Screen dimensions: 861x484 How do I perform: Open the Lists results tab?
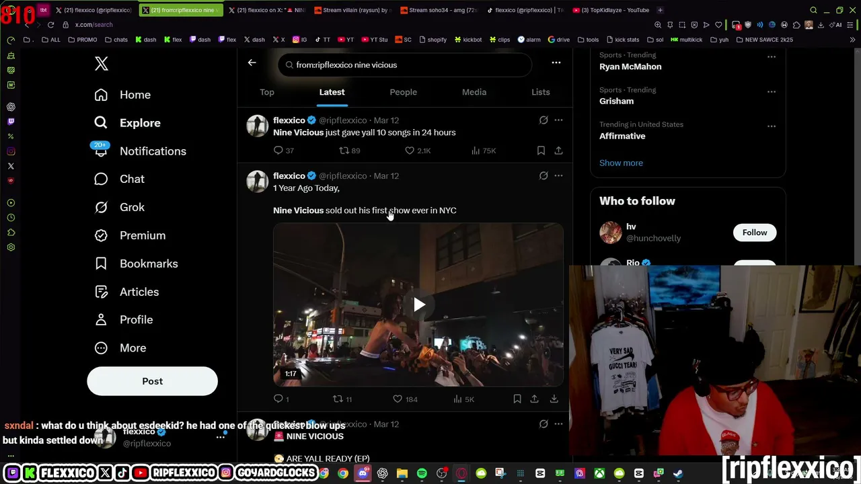click(541, 92)
